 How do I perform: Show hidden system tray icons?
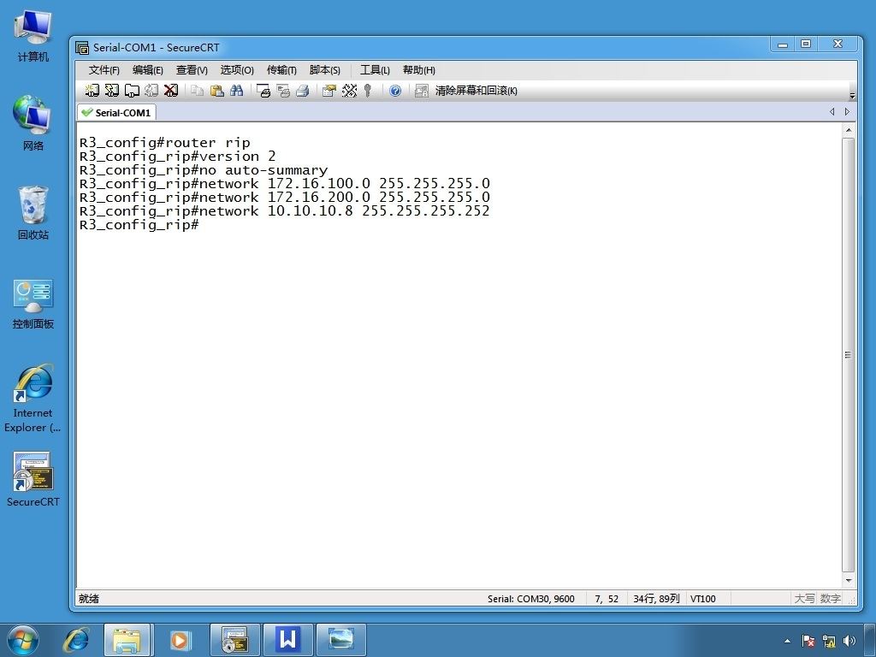tap(787, 642)
